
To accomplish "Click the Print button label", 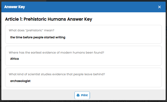I will point(84,95).
